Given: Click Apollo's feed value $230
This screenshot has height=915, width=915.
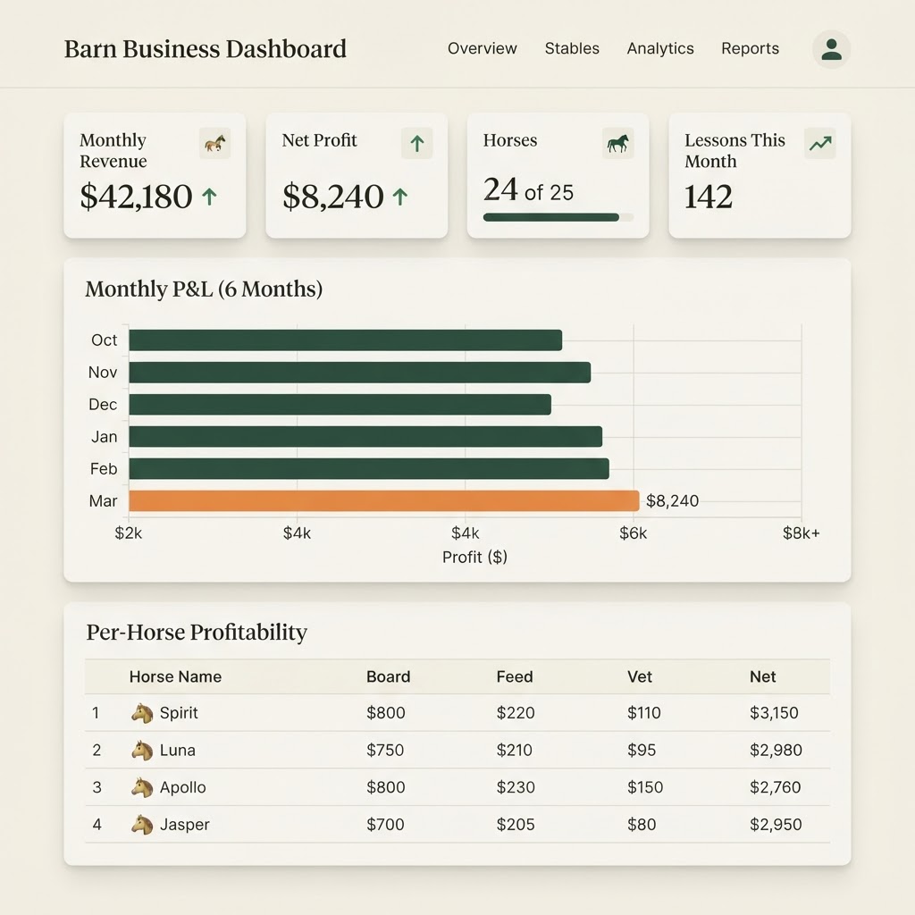Looking at the screenshot, I should 516,787.
